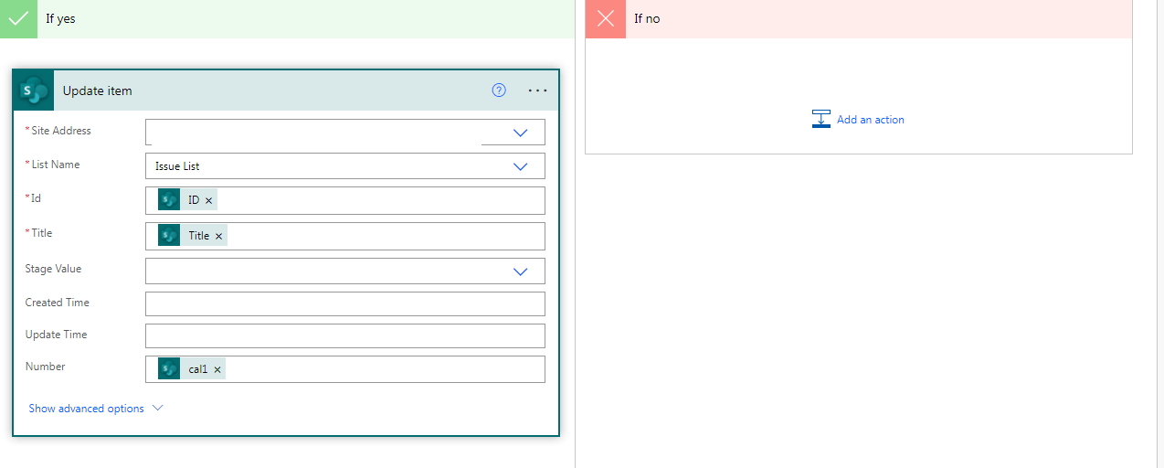Remove the Title token from Title field

218,236
